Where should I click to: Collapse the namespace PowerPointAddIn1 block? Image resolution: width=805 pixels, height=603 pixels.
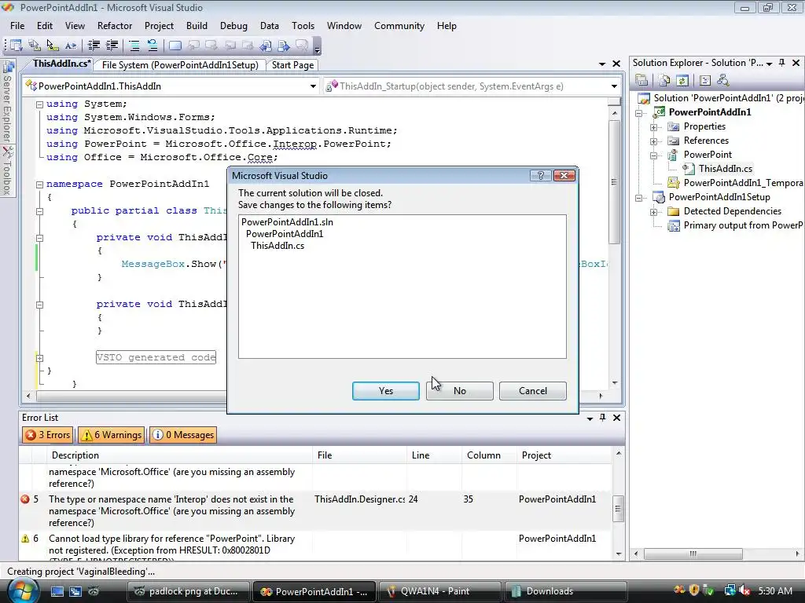pyautogui.click(x=39, y=185)
